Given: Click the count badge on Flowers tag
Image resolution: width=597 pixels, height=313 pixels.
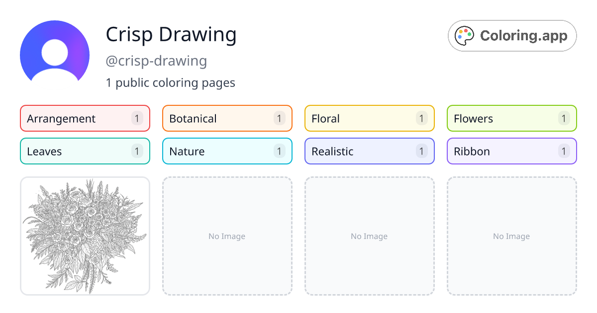Looking at the screenshot, I should [564, 118].
